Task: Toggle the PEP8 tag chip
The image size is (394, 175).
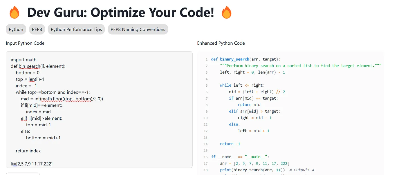Action: coord(37,29)
